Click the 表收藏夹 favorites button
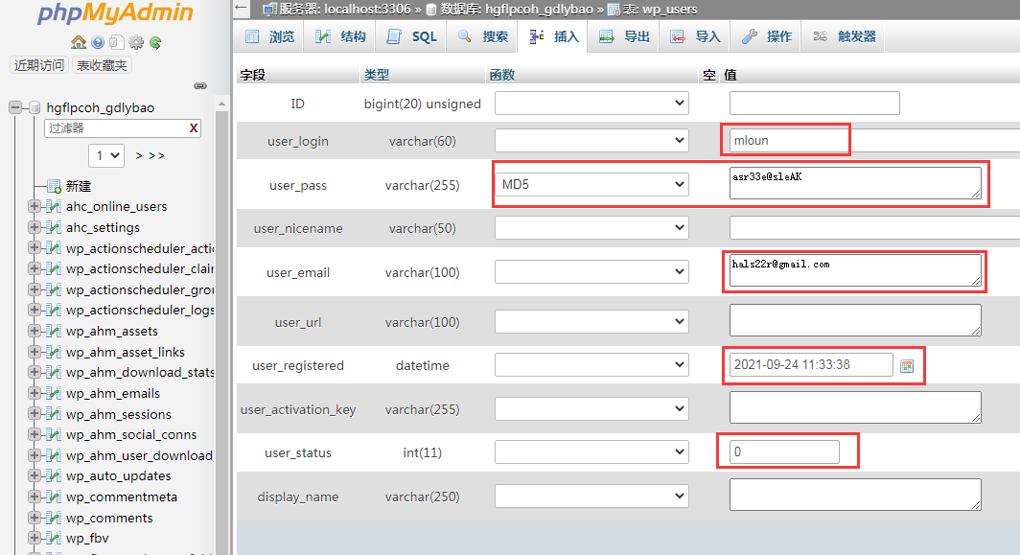The image size is (1020, 555). click(x=103, y=65)
